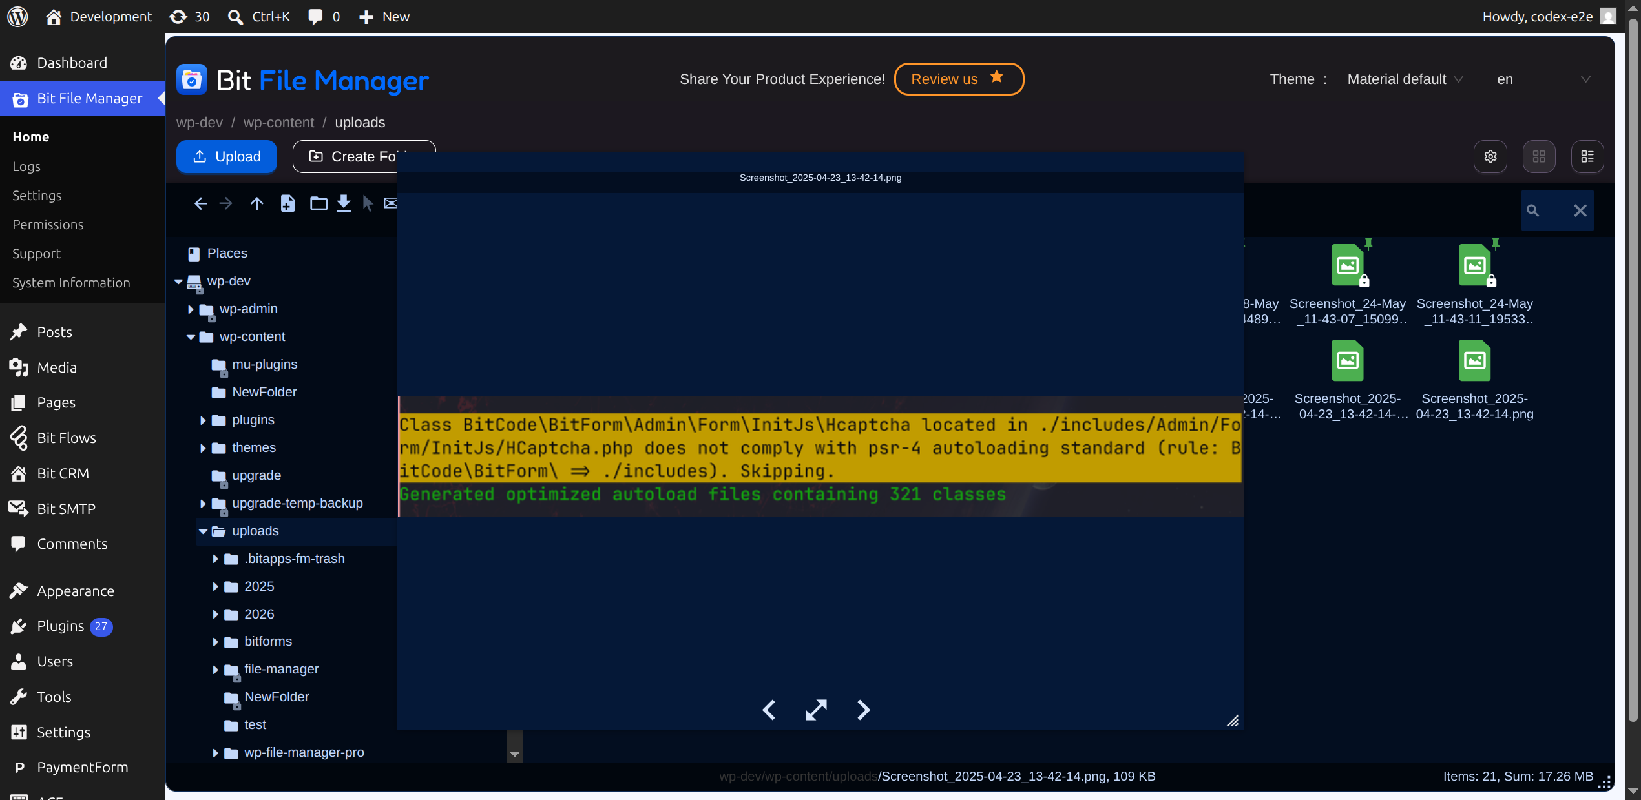This screenshot has height=800, width=1641.
Task: Click the Create Folder button
Action: click(x=364, y=157)
